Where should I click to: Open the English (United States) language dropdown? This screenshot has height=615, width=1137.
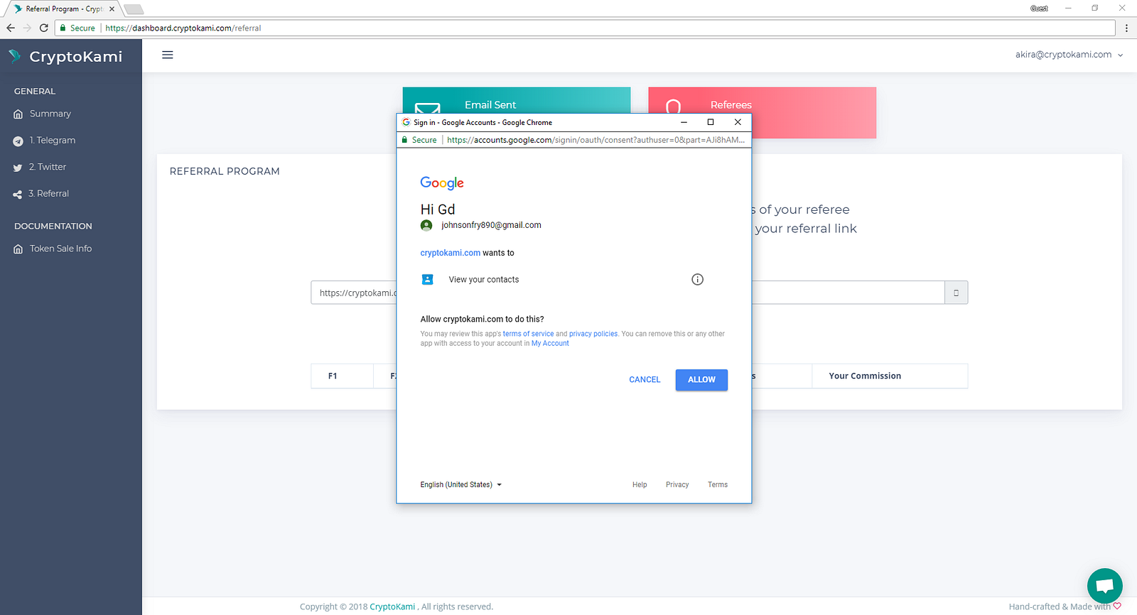[460, 485]
